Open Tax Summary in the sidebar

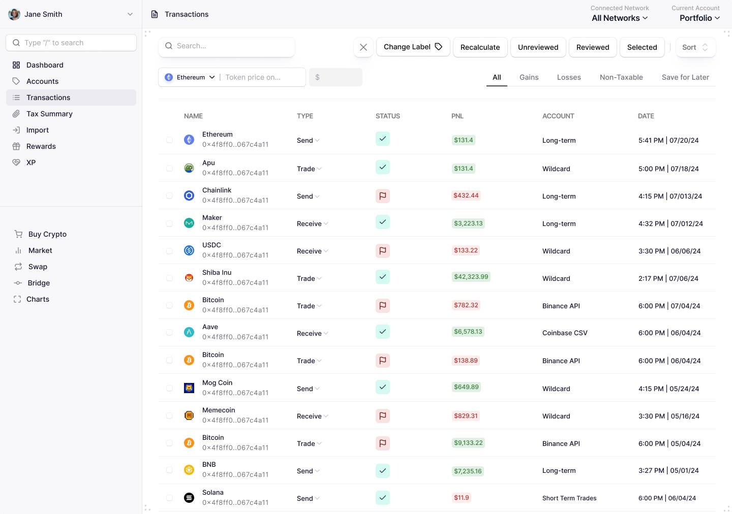[x=49, y=114]
